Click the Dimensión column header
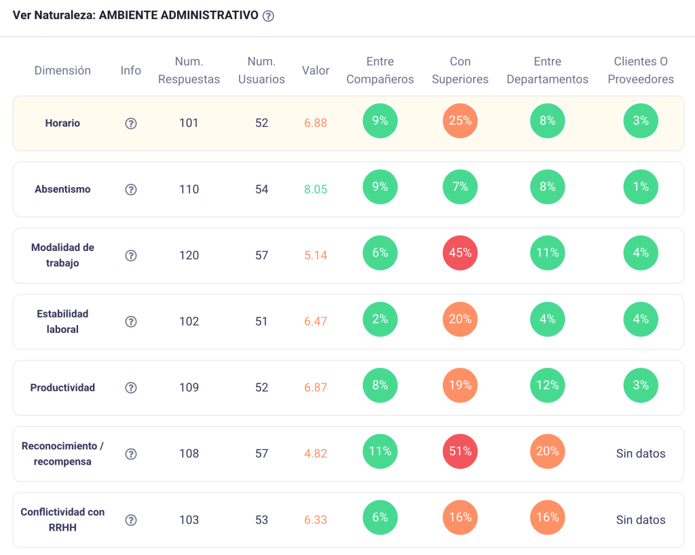 62,71
